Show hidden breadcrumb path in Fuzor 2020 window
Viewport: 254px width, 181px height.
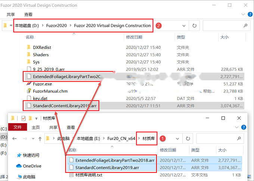pos(11,25)
